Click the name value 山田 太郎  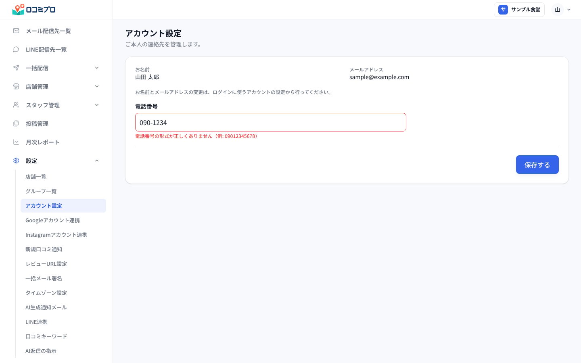coord(147,77)
